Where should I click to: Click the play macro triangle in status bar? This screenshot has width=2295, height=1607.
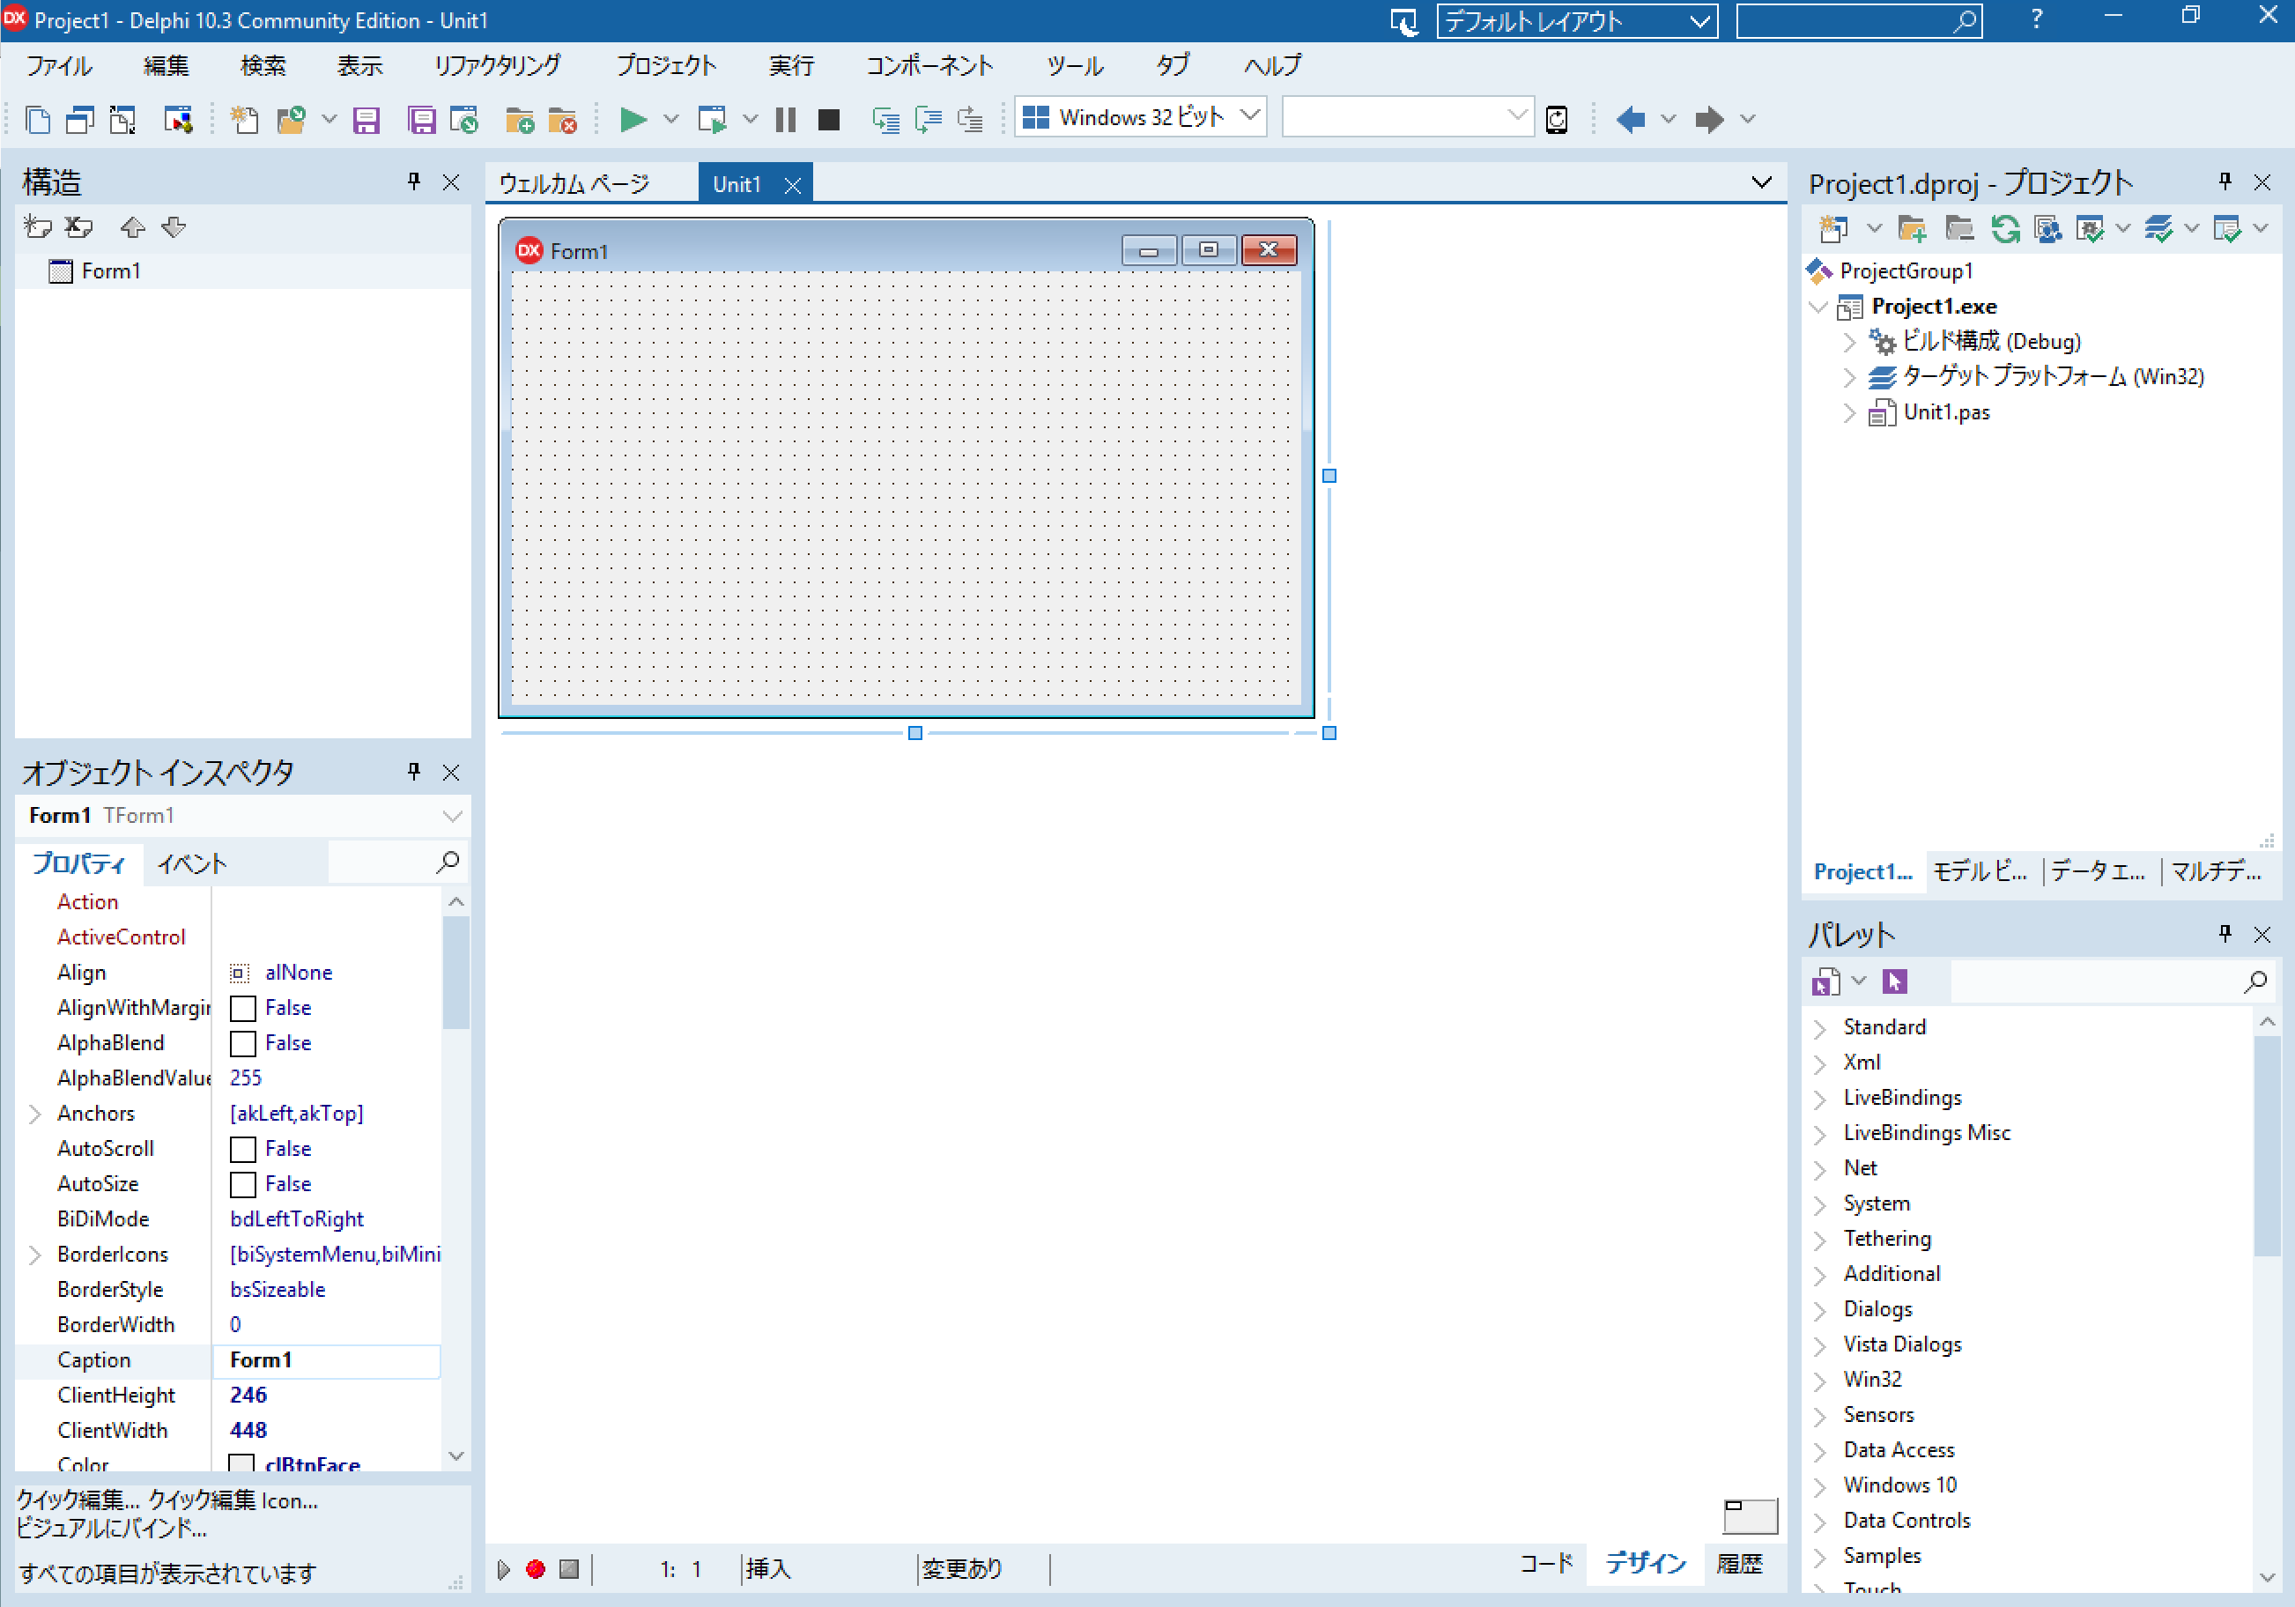504,1569
